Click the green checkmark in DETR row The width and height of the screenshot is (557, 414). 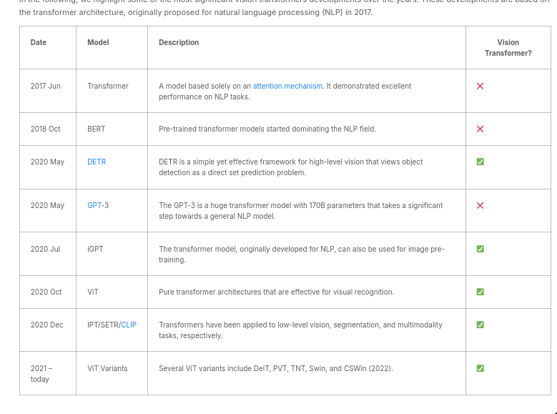(480, 162)
